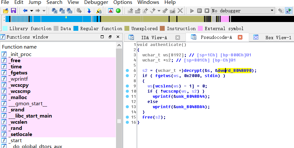Jump back with the blue left arrow
Viewport: 294px width, 148px height.
tap(25, 11)
